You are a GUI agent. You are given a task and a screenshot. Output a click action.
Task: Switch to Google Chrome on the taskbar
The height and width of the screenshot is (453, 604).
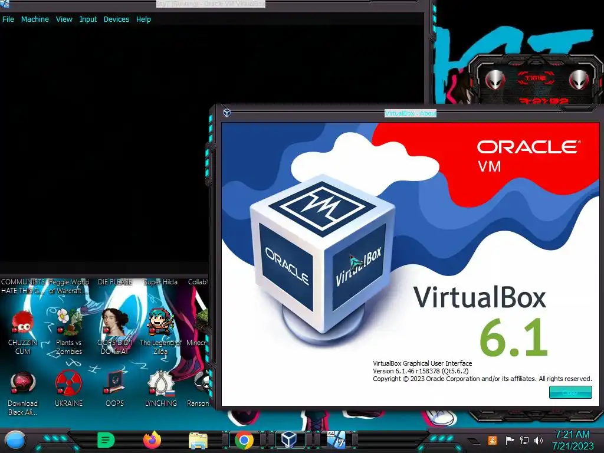coord(244,440)
